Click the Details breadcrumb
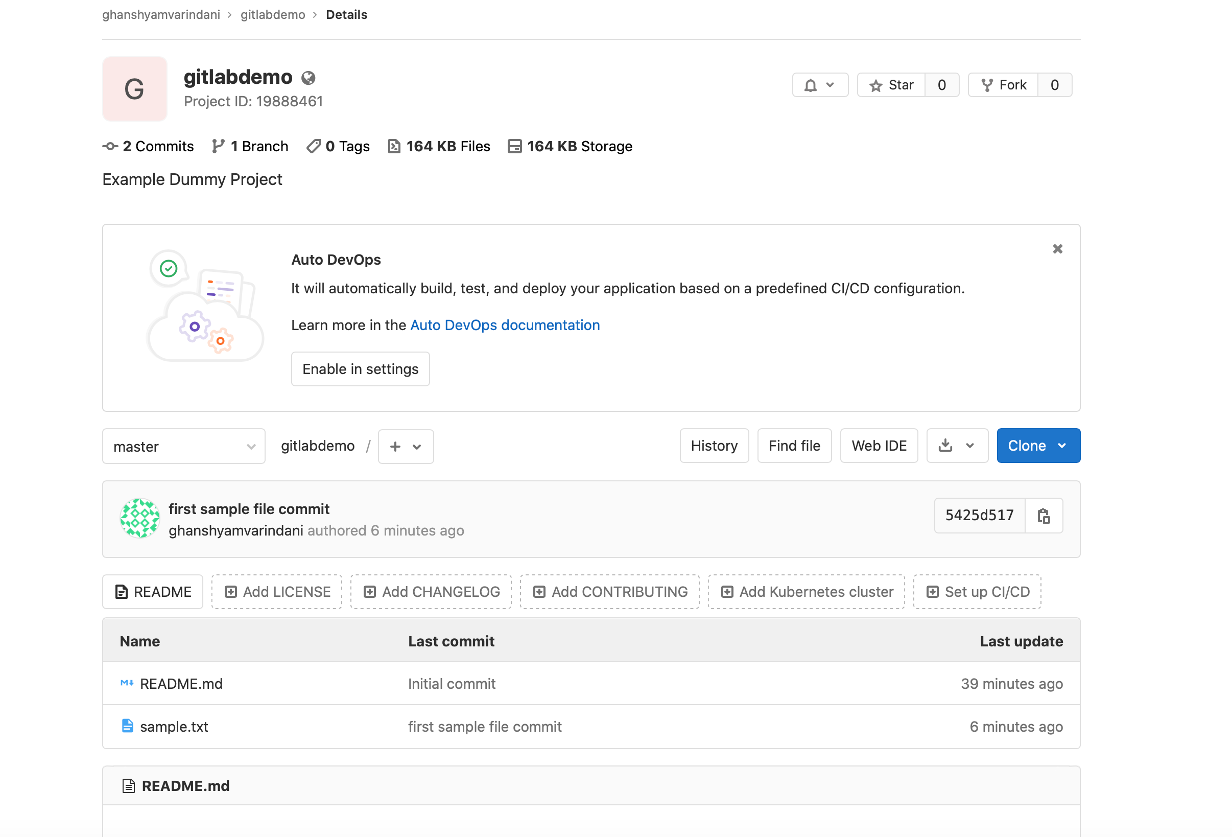1232x837 pixels. coord(347,14)
